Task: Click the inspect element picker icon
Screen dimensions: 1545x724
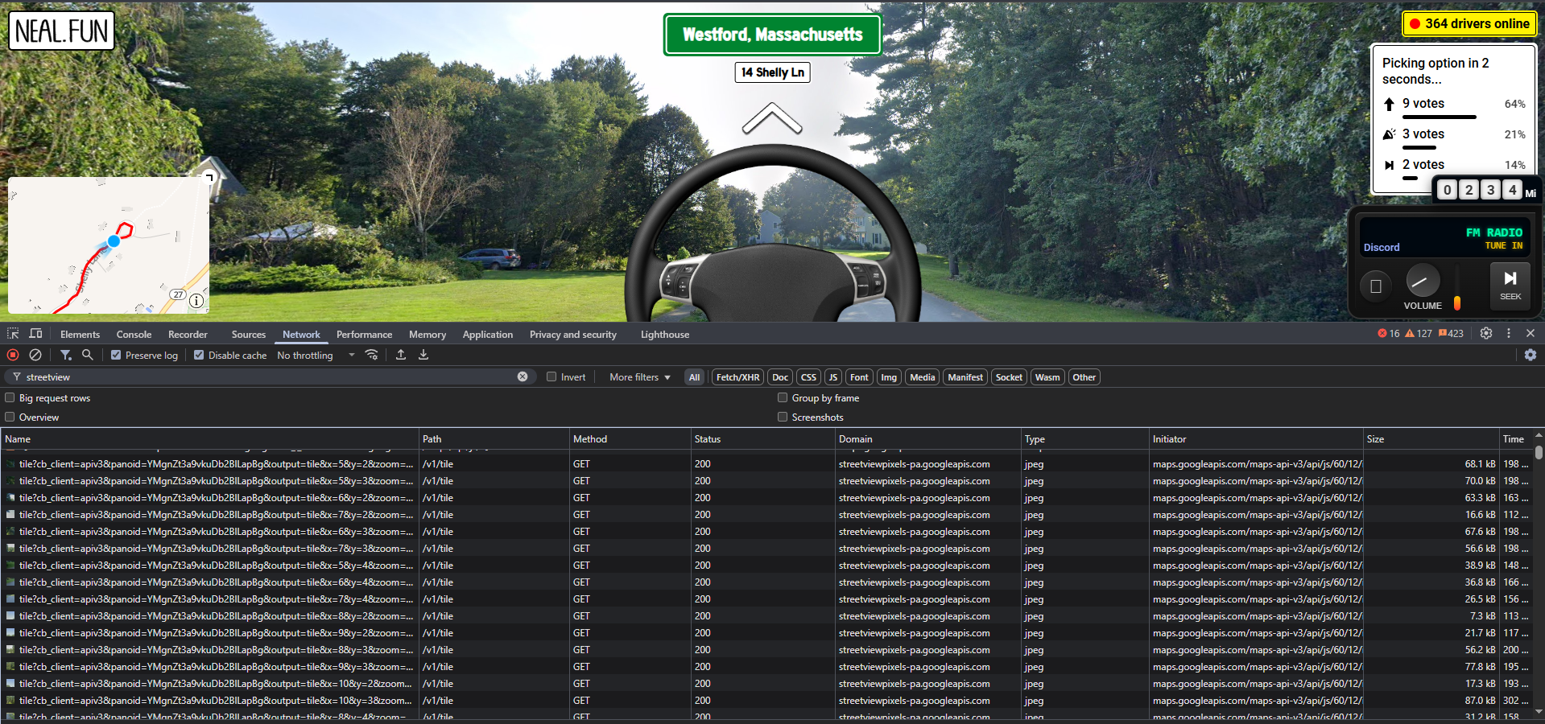Action: point(13,333)
